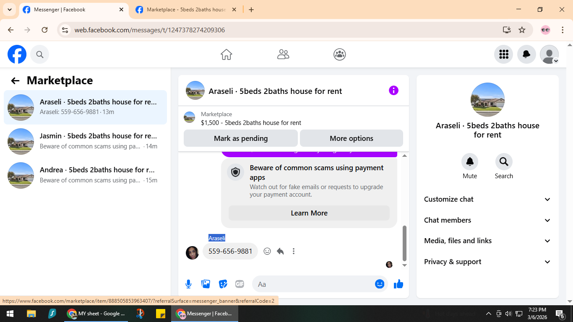Open a new browser tab

pos(251,10)
